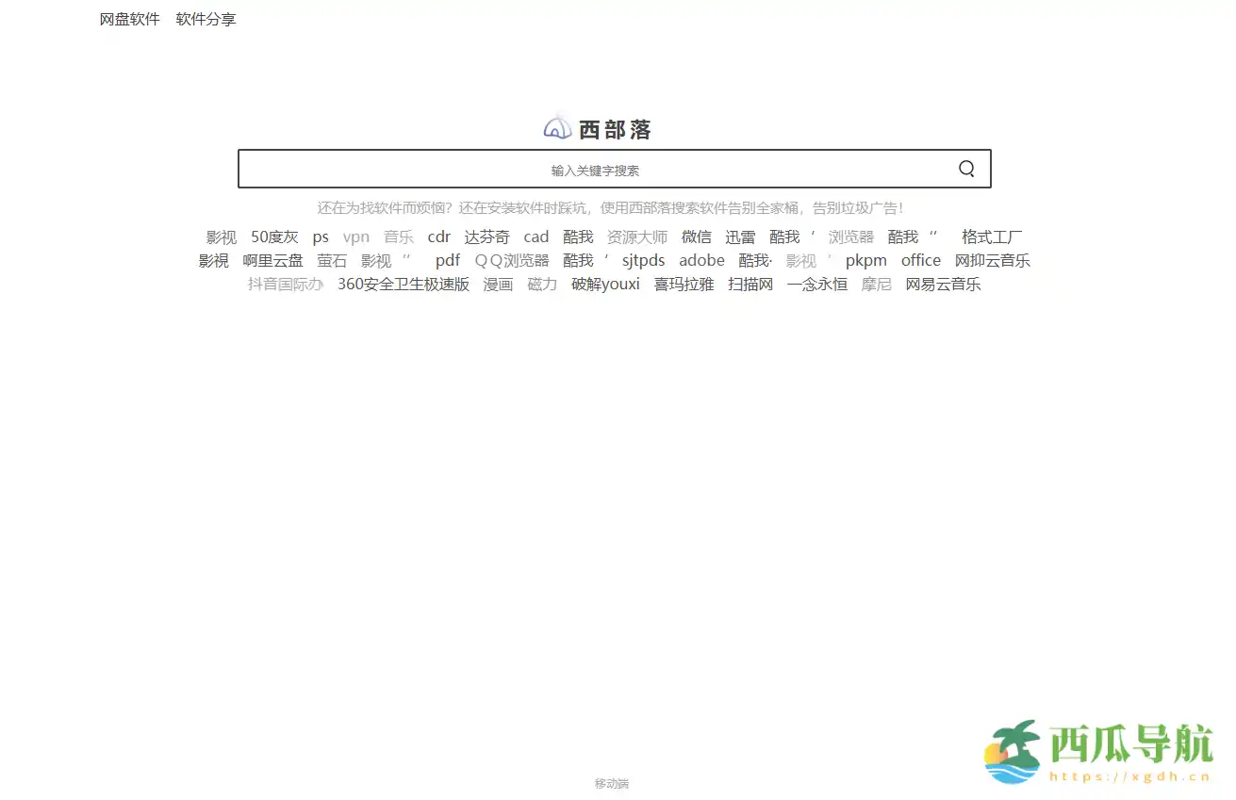1236x800 pixels.
Task: Visit the https://xgdh.cn link
Action: [1130, 777]
